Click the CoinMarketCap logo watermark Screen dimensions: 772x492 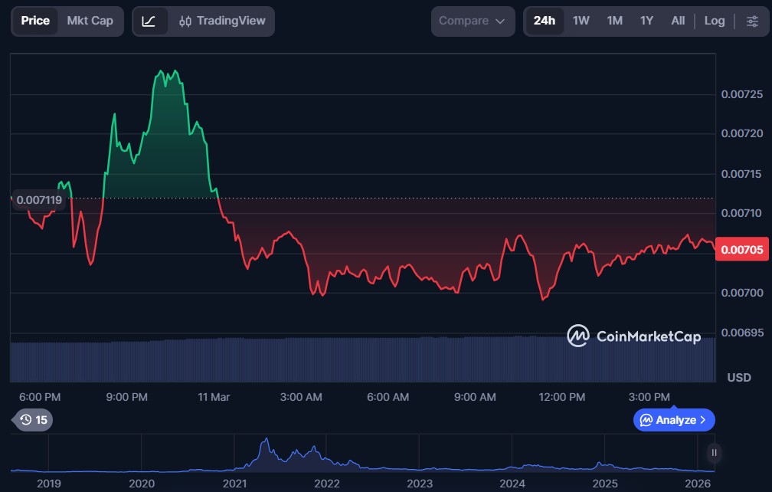(x=633, y=336)
